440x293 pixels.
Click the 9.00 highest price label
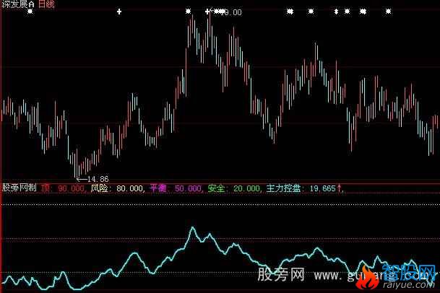233,12
